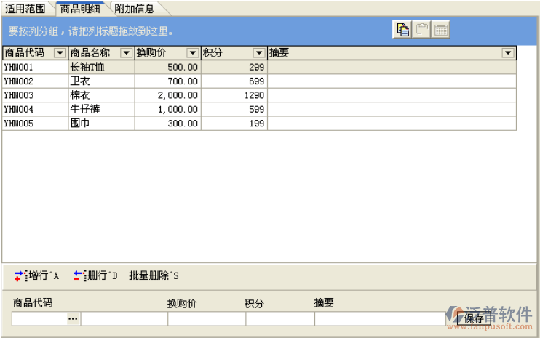Click the 换购价 input field at bottom
This screenshot has height=338, width=540.
(206, 318)
